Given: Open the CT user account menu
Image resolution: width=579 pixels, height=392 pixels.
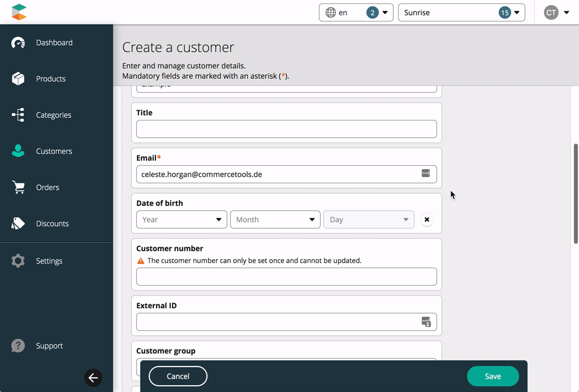Looking at the screenshot, I should (x=556, y=12).
